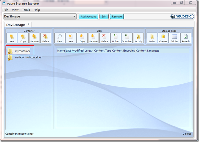Sort by Last Modified column header
Viewport: 199px width, 142px height.
[x=74, y=51]
